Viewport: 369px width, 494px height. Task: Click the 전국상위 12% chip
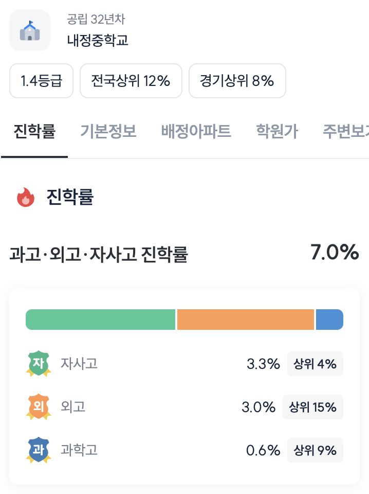click(131, 81)
